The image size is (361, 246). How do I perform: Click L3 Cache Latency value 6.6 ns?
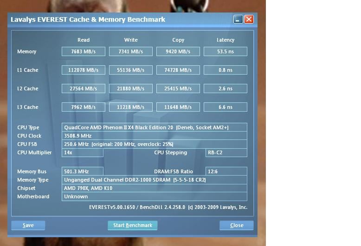tap(226, 107)
